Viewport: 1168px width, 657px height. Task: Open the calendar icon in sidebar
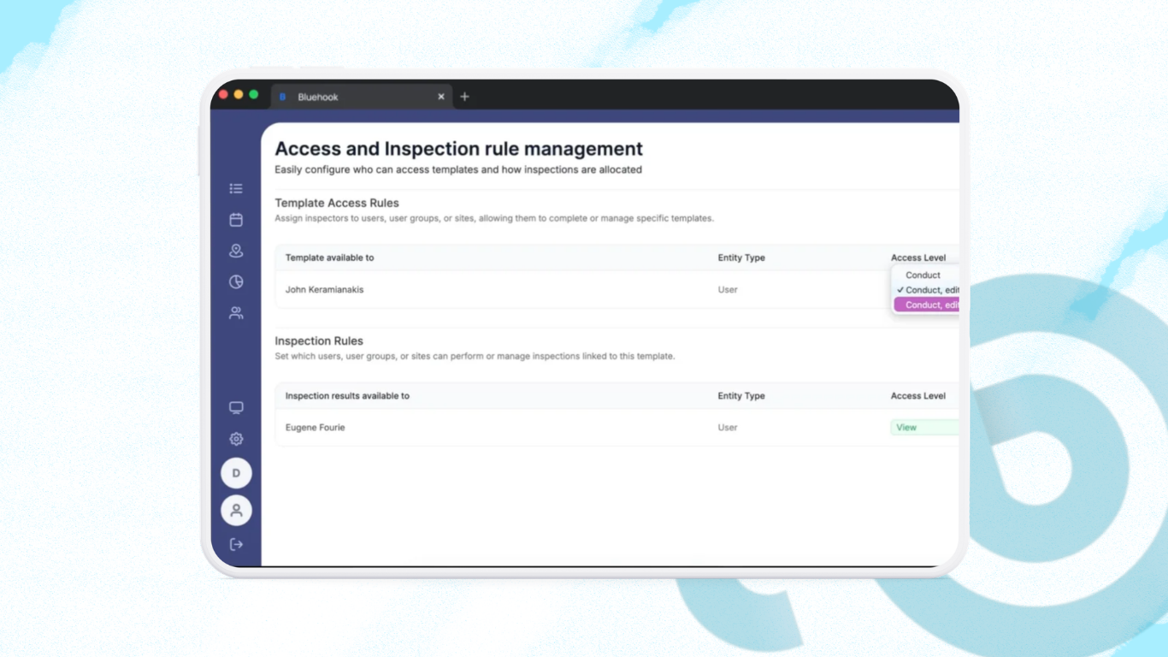click(236, 220)
